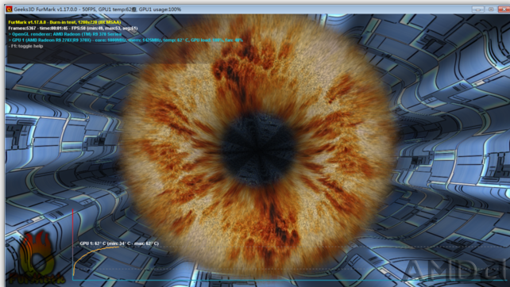Click the GPU 1 core and memory clock line
This screenshot has width=510, height=287.
[126, 40]
